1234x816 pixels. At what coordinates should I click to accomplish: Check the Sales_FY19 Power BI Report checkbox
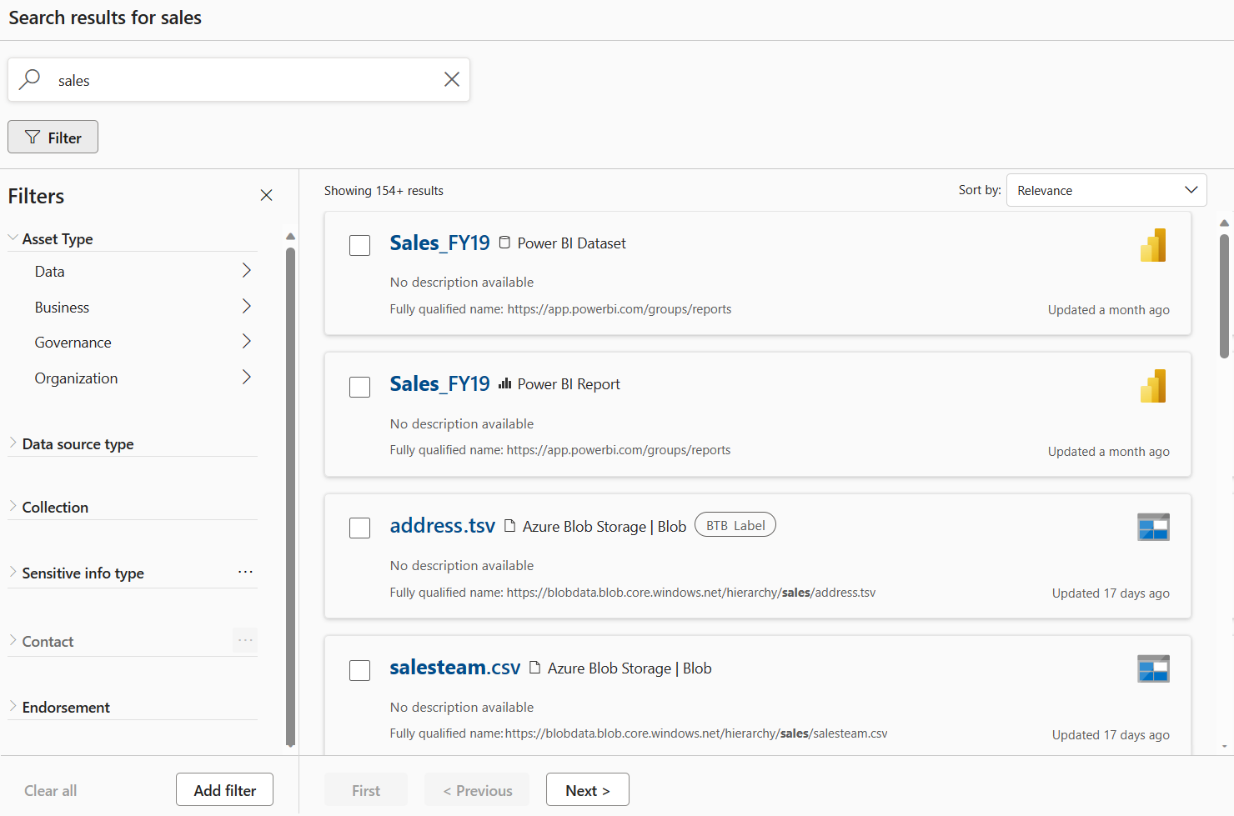(359, 387)
